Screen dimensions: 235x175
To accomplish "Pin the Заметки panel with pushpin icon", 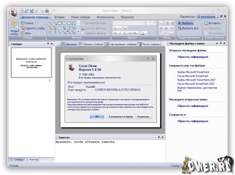I will pyautogui.click(x=159, y=137).
